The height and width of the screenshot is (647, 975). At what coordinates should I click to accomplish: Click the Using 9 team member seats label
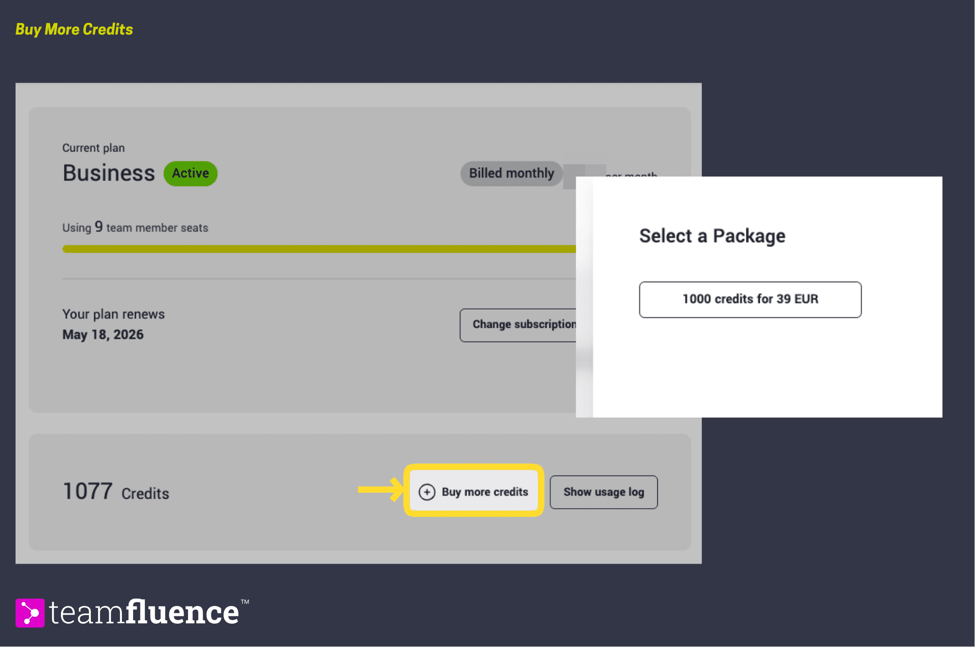135,227
